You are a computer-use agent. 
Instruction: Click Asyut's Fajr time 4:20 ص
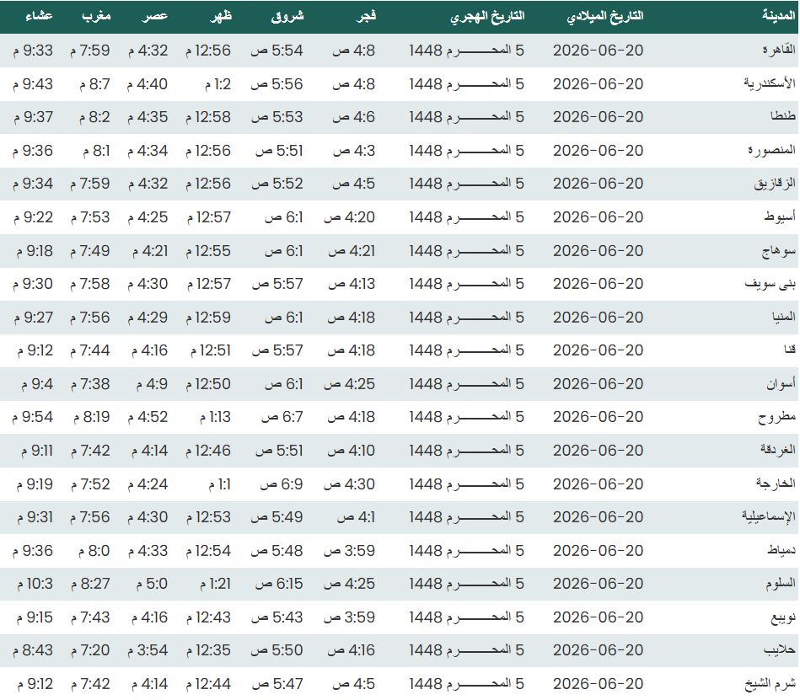[x=349, y=217]
